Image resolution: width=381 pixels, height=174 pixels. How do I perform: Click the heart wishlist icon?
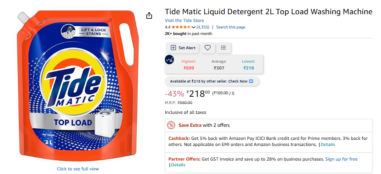point(207,48)
